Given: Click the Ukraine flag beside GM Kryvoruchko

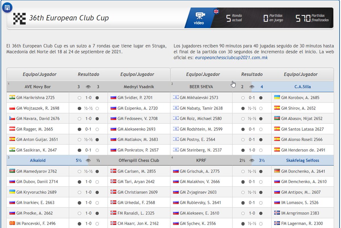Looking at the screenshot, I should [12, 192].
